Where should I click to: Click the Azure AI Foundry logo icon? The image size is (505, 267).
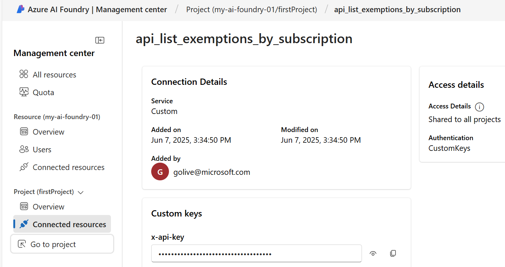coord(20,9)
